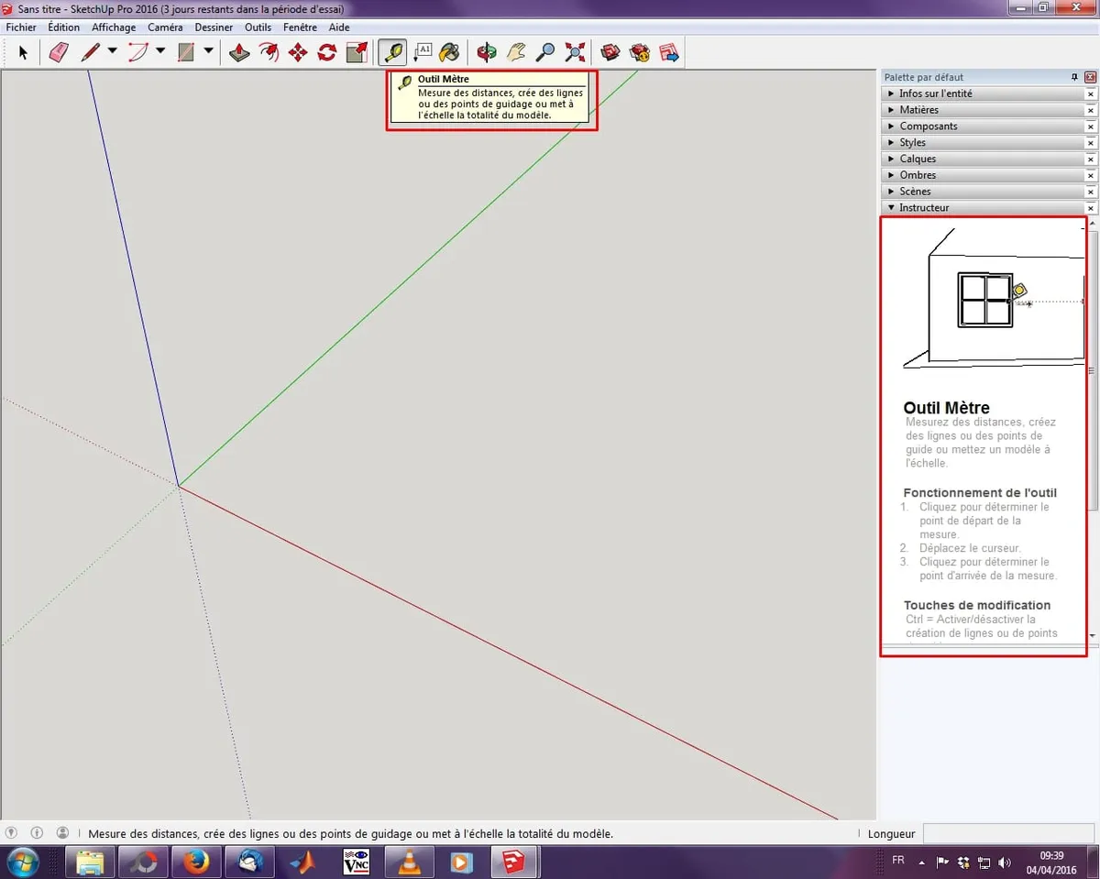Open the 3D Warehouse
This screenshot has width=1100, height=879.
tap(610, 52)
